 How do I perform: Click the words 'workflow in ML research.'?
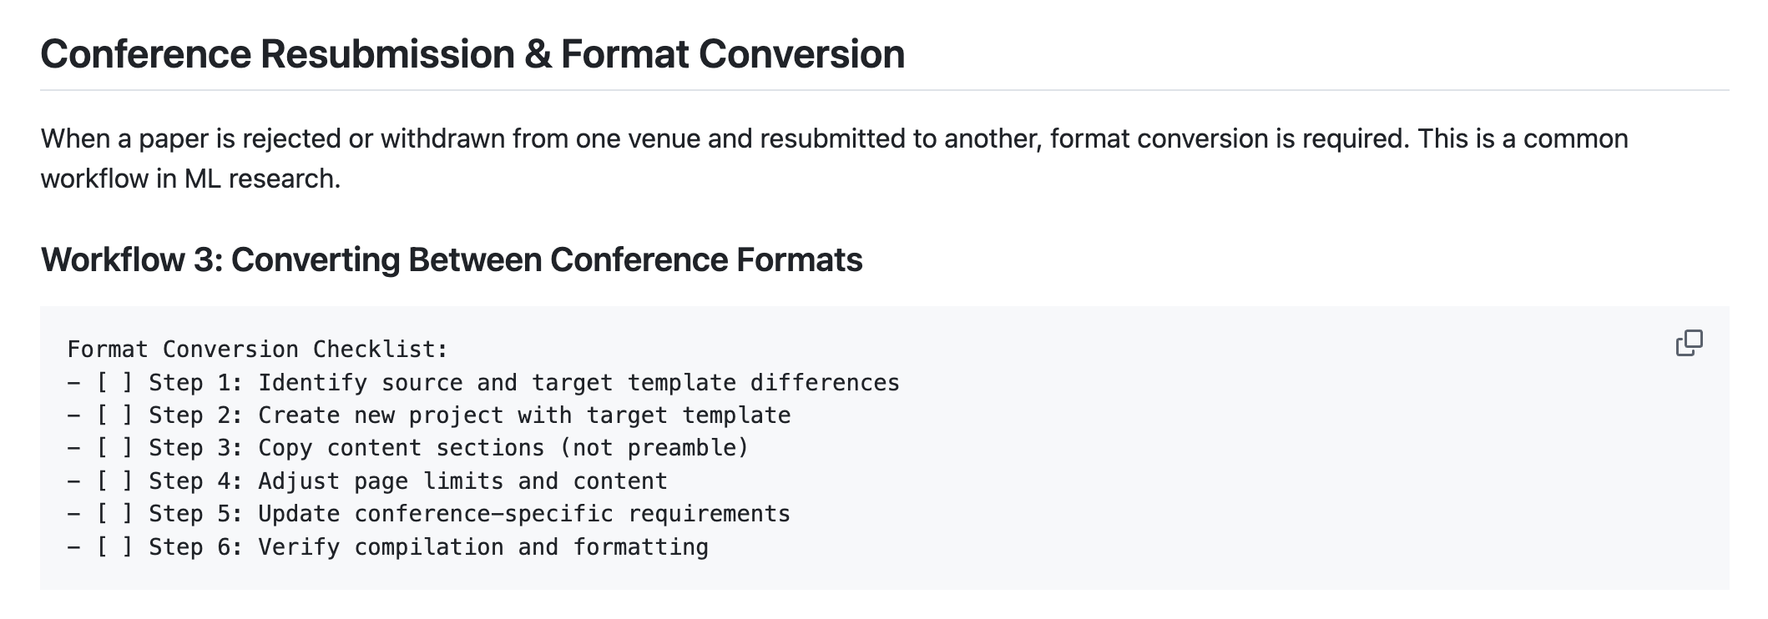pos(190,179)
